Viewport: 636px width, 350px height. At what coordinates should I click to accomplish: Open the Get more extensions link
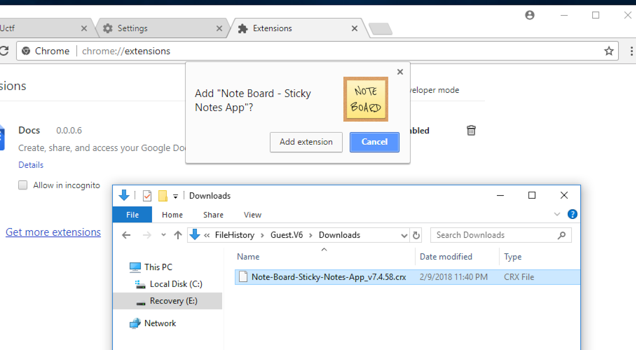(x=53, y=232)
